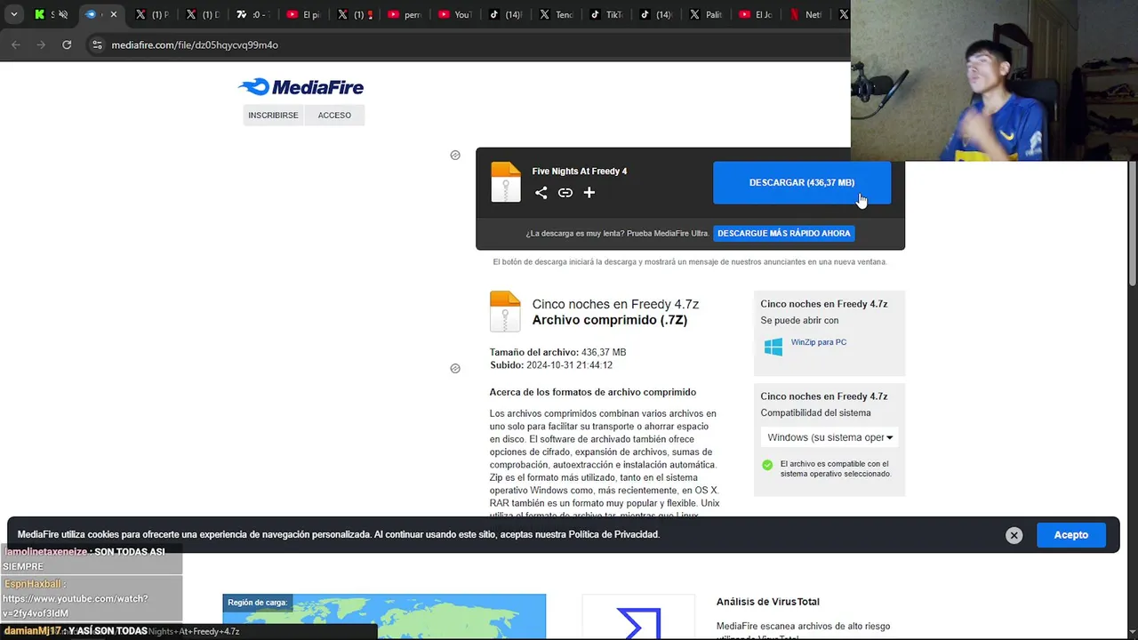The height and width of the screenshot is (640, 1138).
Task: Click the orange archive icon beside 'Cinco noches en Freedy 4.7z'
Action: pos(505,311)
